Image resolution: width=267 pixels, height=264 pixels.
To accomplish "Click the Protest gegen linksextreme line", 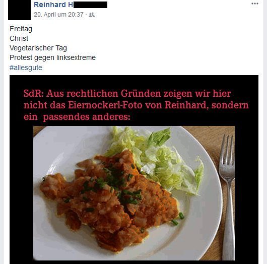I will point(52,57).
